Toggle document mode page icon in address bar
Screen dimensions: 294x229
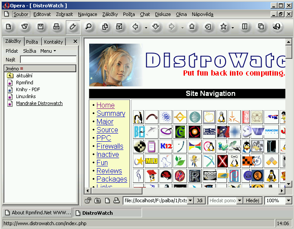[x=107, y=200]
